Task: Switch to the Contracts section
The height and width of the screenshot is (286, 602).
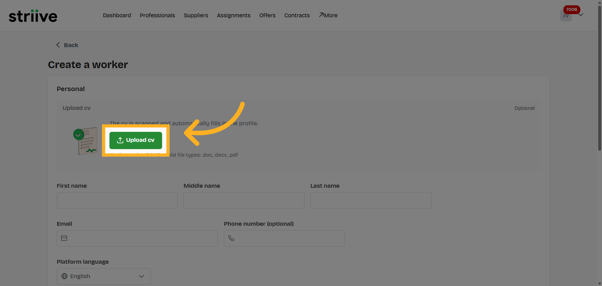Action: (x=297, y=15)
